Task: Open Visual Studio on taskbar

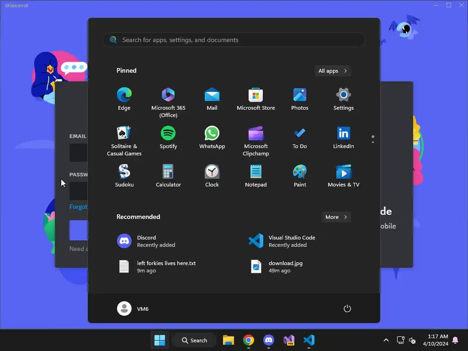Action: (289, 340)
